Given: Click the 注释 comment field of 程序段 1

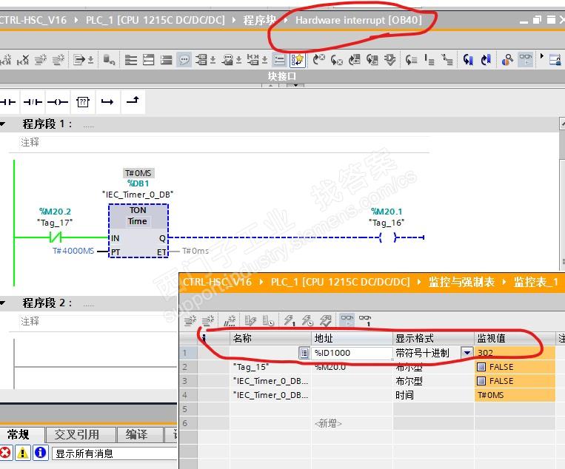Looking at the screenshot, I should pos(225,143).
